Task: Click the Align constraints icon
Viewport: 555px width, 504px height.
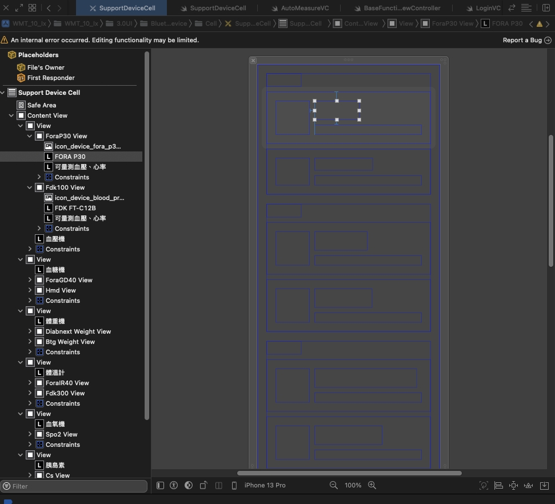Action: click(498, 485)
